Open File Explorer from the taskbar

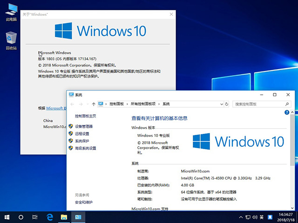coord(64,217)
